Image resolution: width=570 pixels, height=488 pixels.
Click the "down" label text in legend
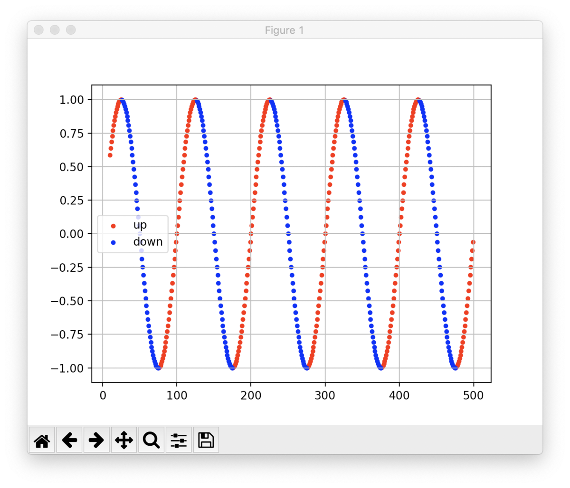147,241
